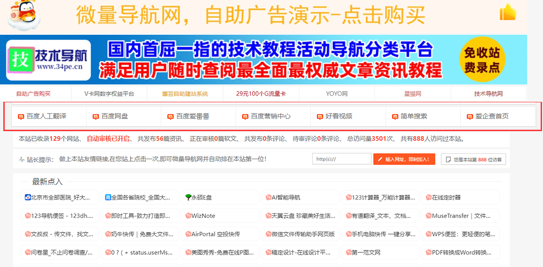Open 百度网盘 hot link
The width and height of the screenshot is (543, 267).
[x=114, y=117]
